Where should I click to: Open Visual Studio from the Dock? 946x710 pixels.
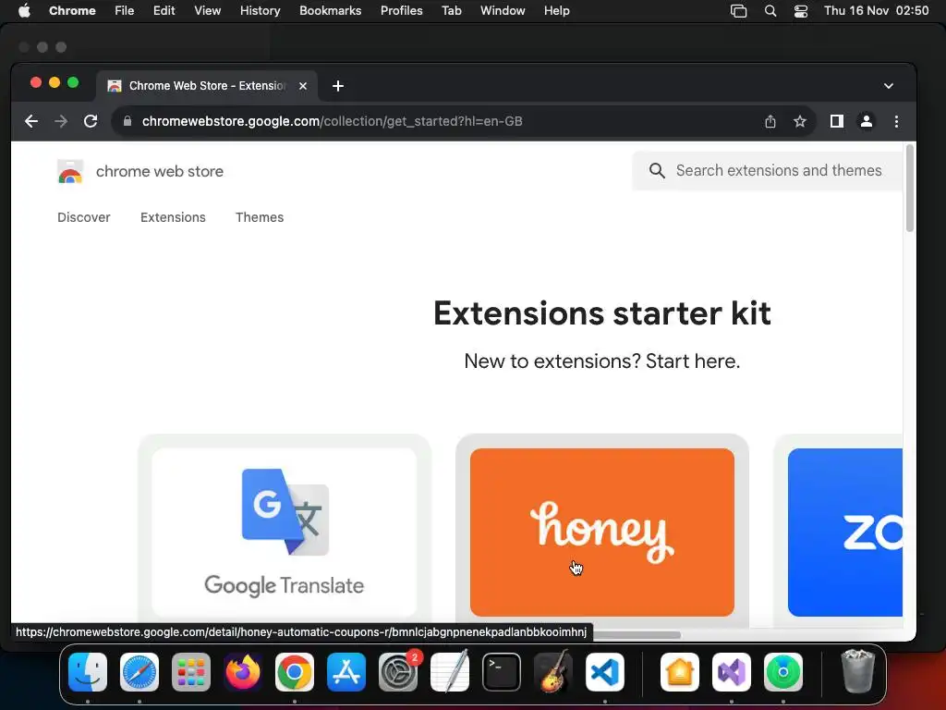tap(732, 672)
